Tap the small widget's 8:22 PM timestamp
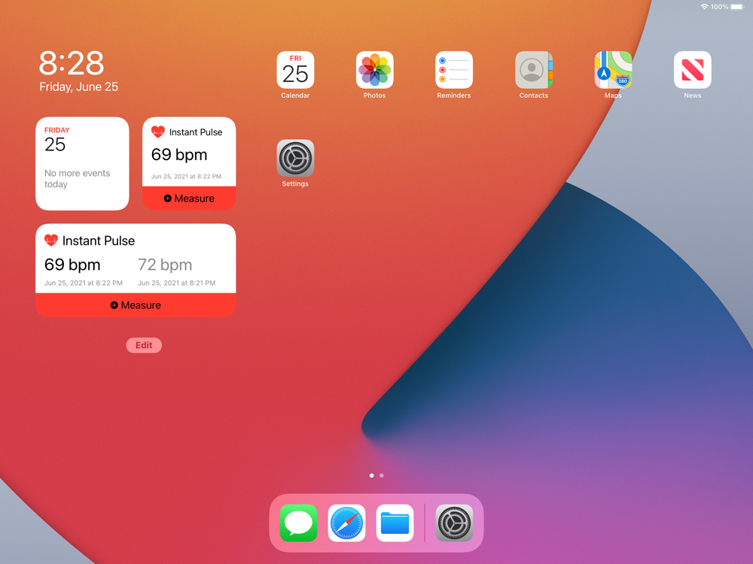 point(186,177)
